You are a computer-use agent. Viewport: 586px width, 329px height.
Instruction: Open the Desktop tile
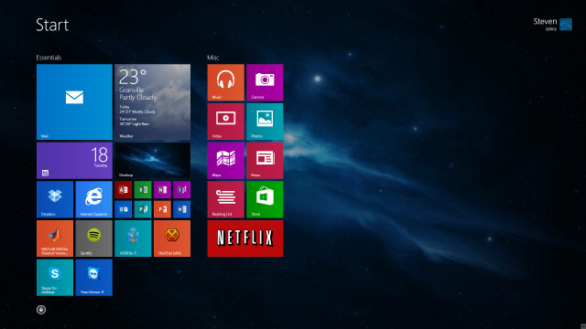point(153,161)
